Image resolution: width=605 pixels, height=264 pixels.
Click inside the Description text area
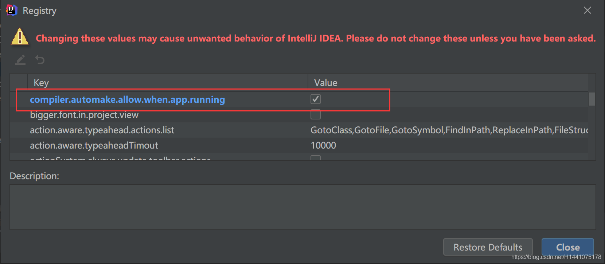pos(302,207)
